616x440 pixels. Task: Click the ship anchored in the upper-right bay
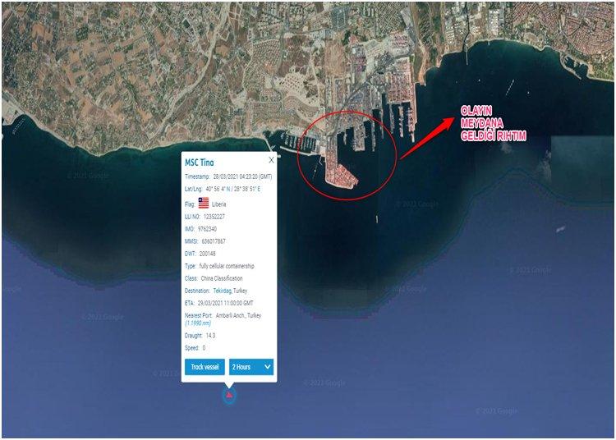click(x=510, y=88)
